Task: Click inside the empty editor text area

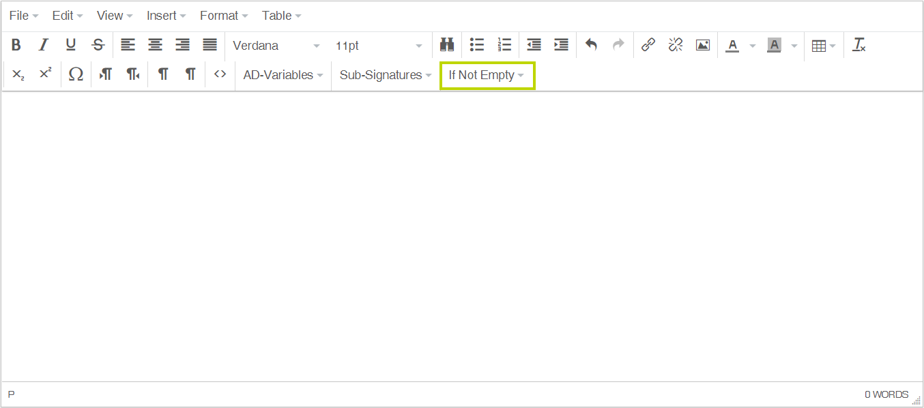Action: [462, 236]
